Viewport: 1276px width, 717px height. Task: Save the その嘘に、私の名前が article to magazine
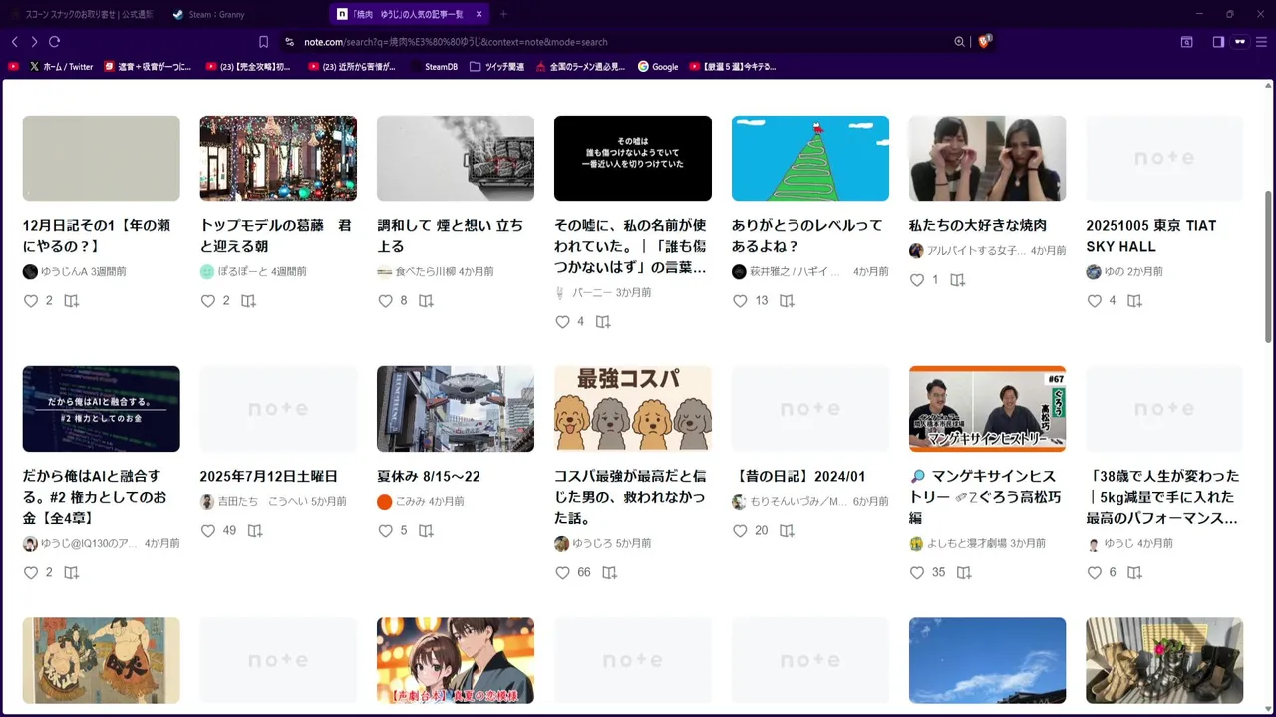(604, 322)
